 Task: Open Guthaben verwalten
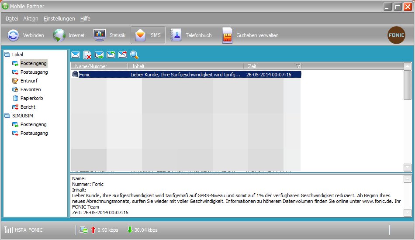click(x=250, y=35)
